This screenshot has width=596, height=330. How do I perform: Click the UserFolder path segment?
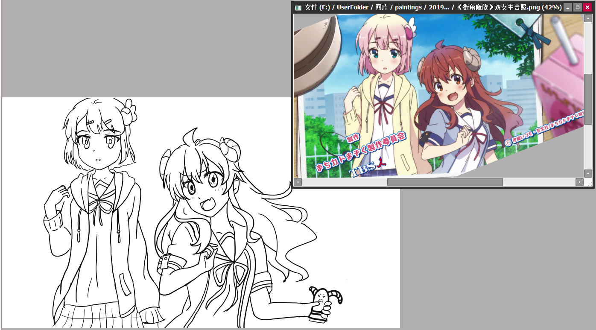tap(353, 8)
